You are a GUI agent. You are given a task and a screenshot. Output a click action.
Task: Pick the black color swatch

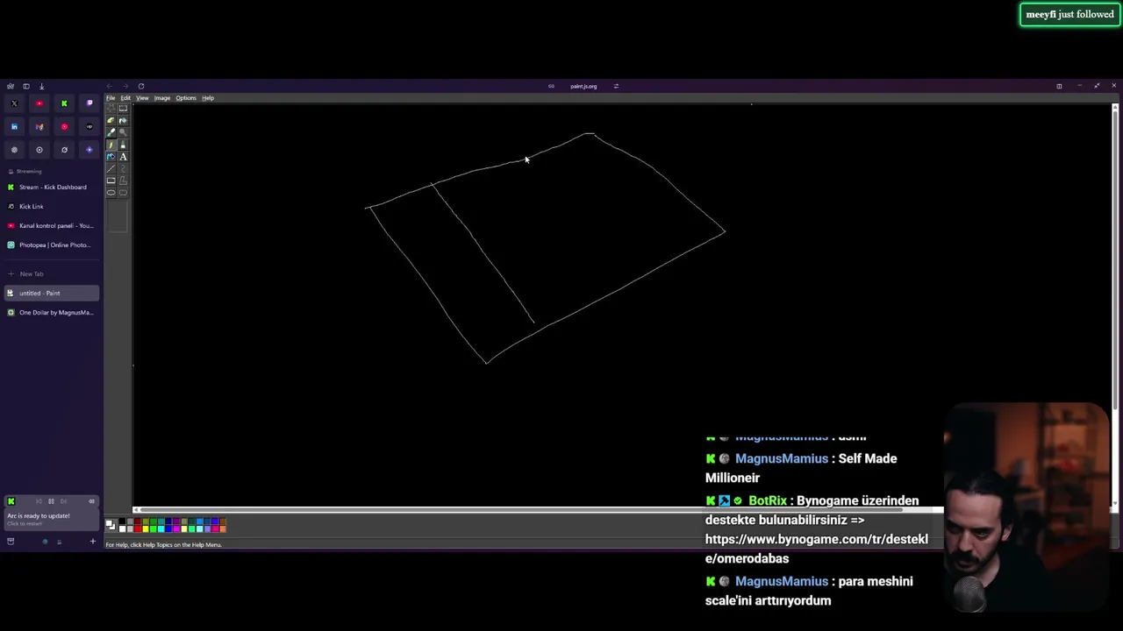[x=122, y=521]
